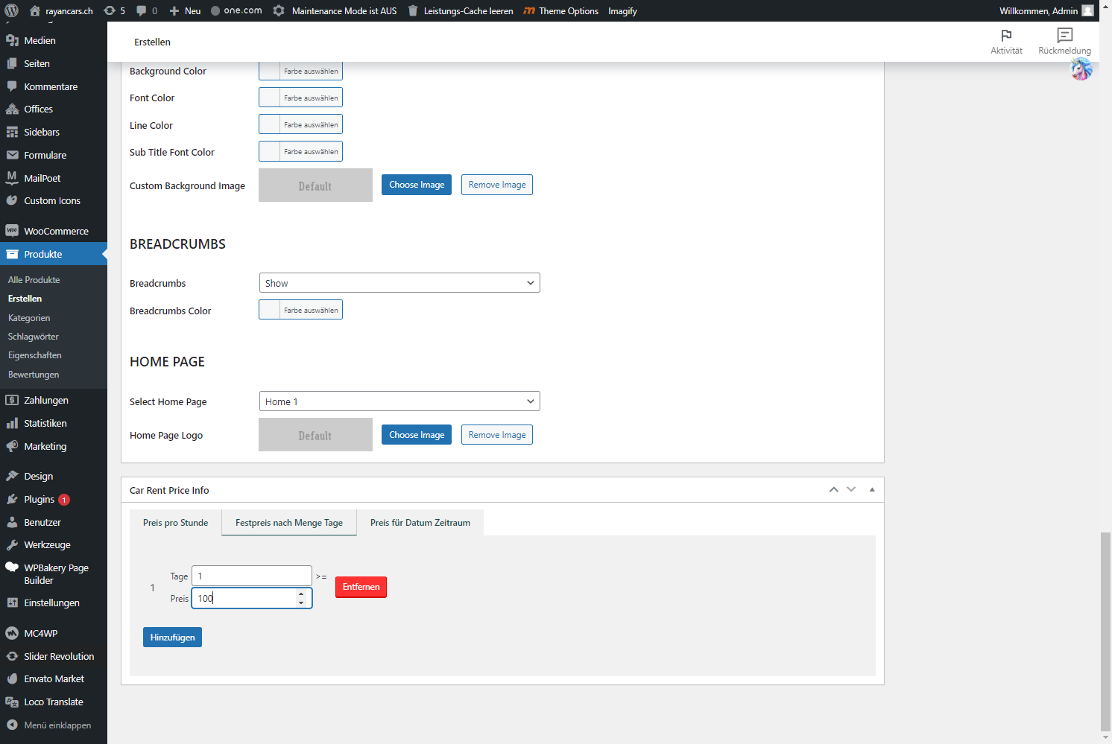Open Theme Options in admin bar
1112x744 pixels.
click(x=561, y=10)
